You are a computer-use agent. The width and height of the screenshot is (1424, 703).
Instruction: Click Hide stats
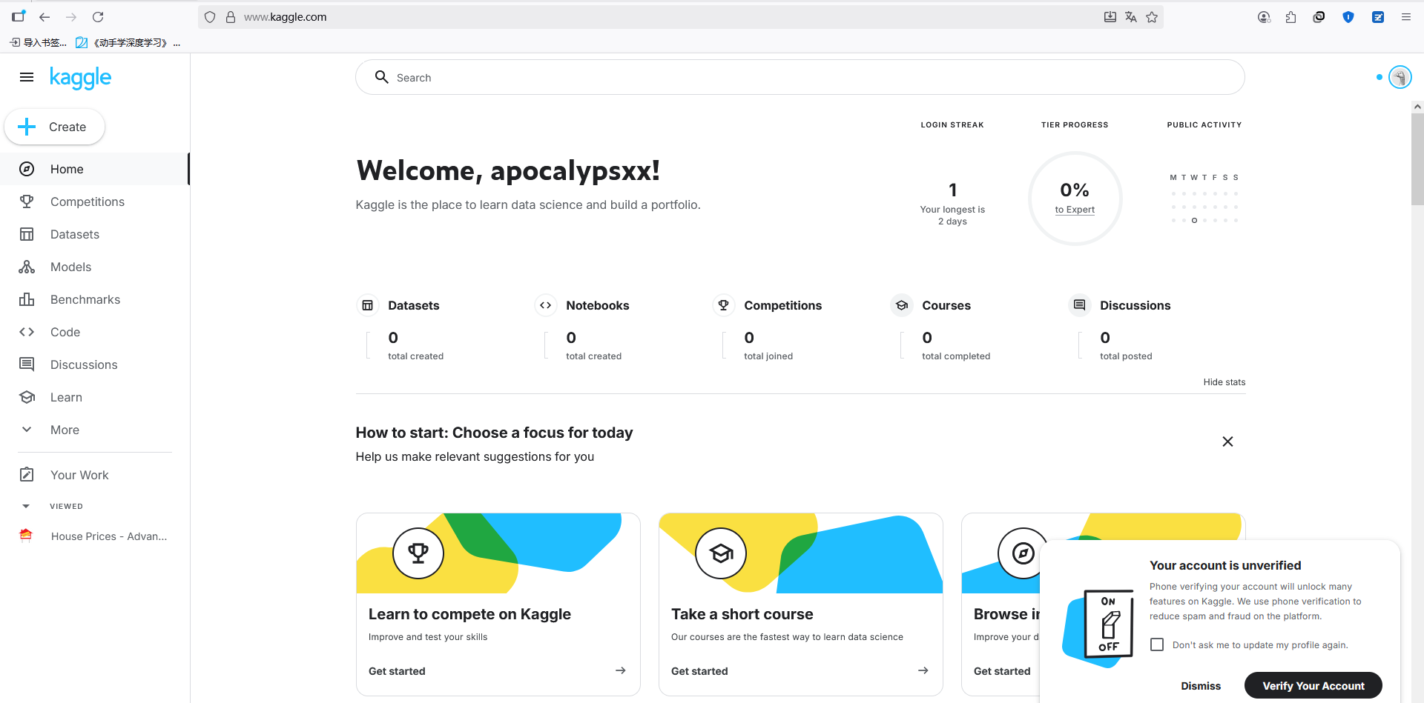click(x=1224, y=382)
